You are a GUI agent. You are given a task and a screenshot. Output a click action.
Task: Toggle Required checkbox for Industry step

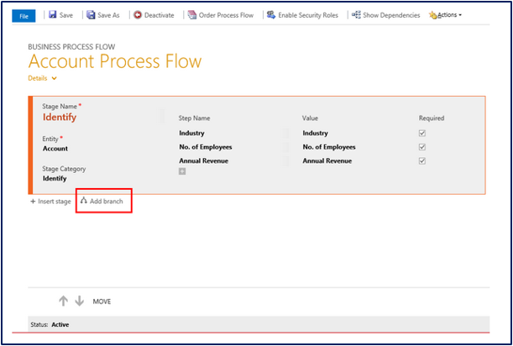coord(422,134)
